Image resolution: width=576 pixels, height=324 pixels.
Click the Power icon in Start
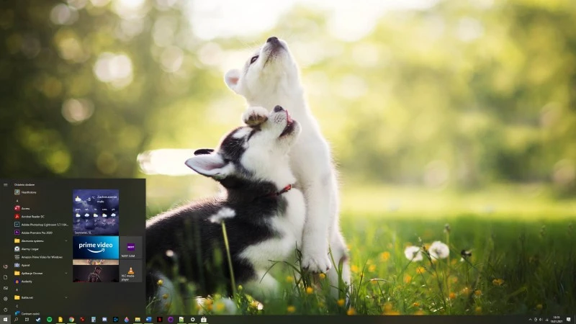[x=6, y=310]
